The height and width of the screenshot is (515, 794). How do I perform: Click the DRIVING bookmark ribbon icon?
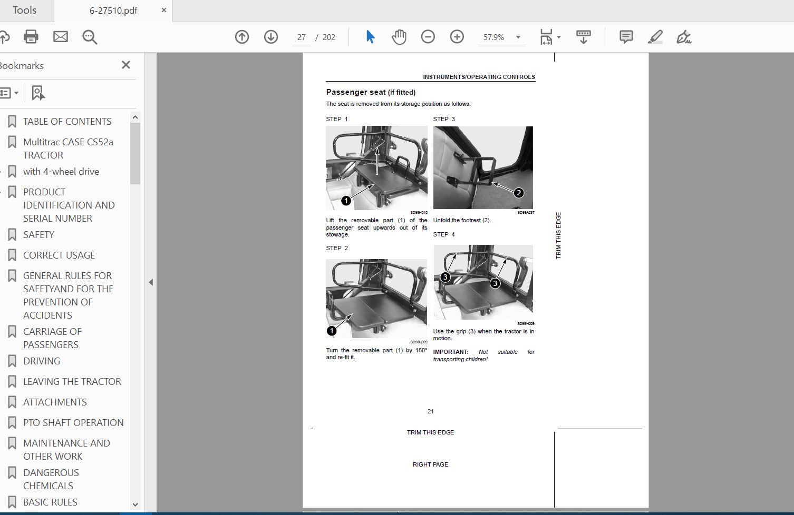pyautogui.click(x=12, y=361)
